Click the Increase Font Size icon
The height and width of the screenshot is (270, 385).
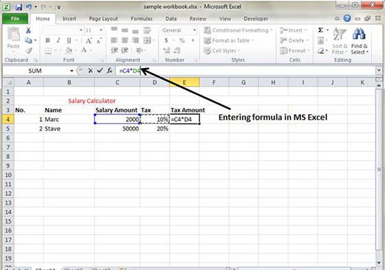tap(89, 41)
